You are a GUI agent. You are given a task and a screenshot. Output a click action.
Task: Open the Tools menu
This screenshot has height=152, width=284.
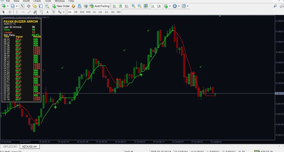pos(48,1)
